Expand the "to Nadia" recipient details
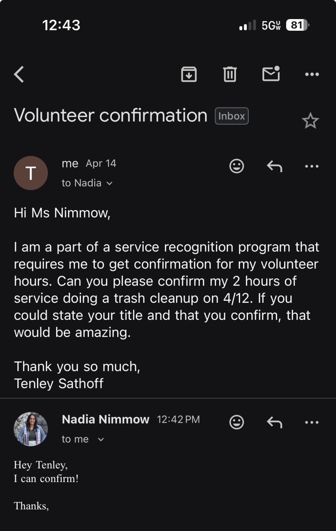Image resolution: width=336 pixels, height=531 pixels. (109, 183)
